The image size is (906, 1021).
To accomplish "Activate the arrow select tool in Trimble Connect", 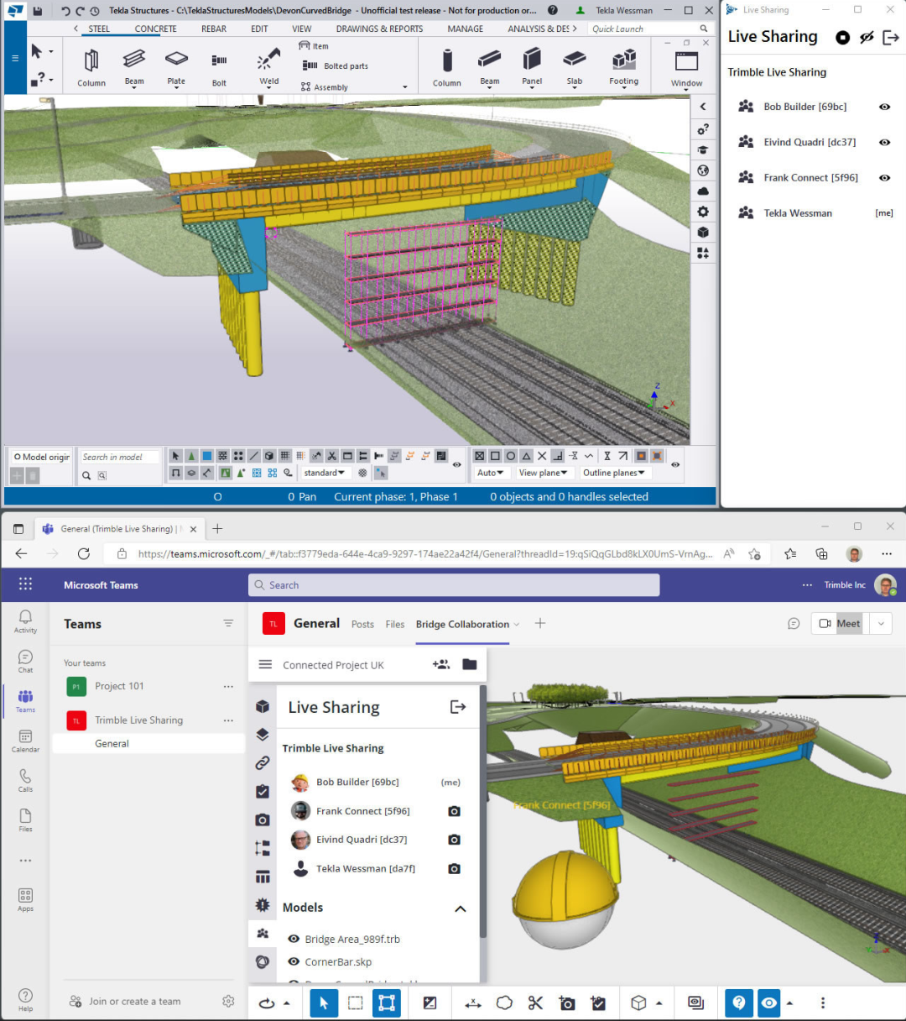I will point(324,1003).
